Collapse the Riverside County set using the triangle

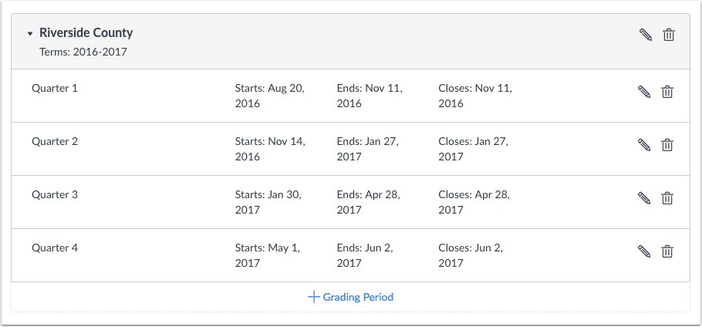[30, 34]
